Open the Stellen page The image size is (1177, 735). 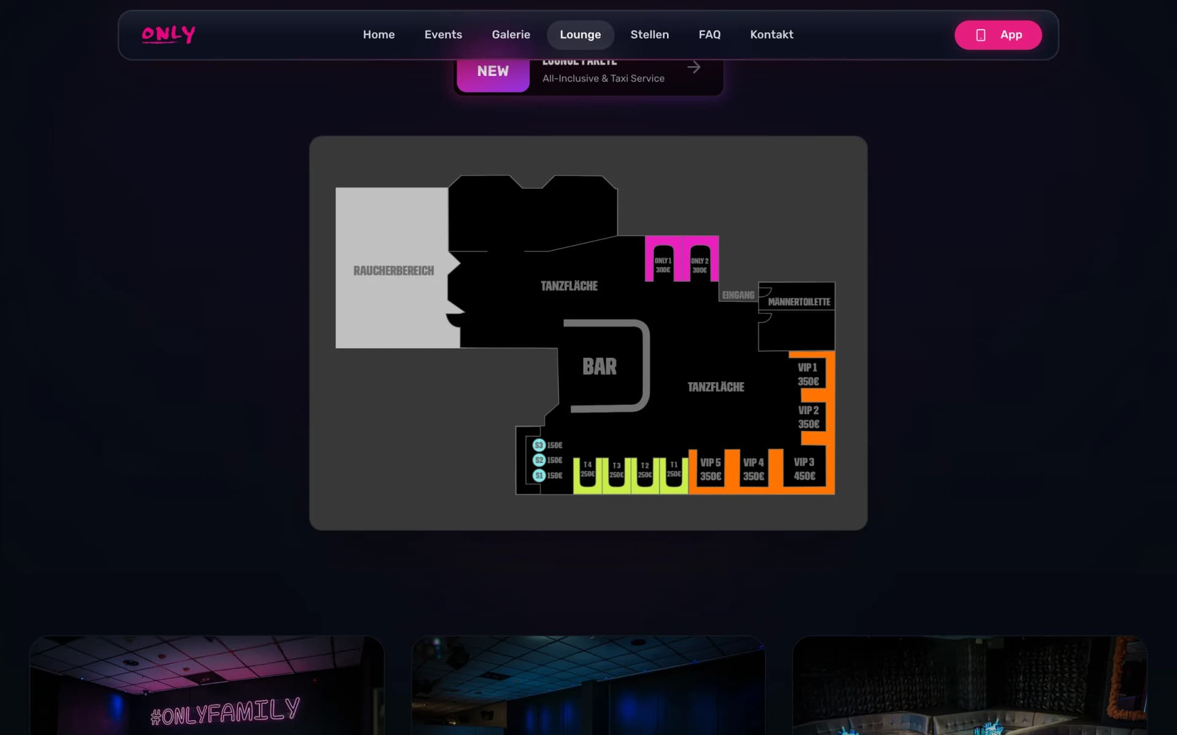pyautogui.click(x=650, y=35)
